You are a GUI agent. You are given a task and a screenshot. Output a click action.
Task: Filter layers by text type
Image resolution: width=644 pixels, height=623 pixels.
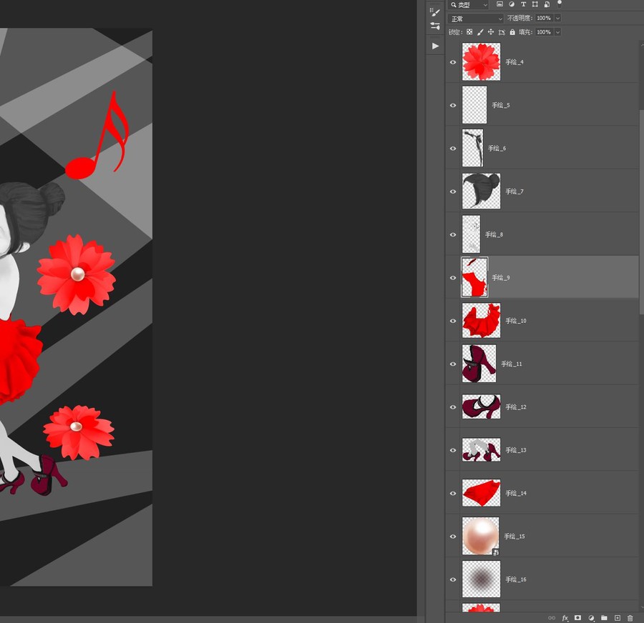pos(523,4)
